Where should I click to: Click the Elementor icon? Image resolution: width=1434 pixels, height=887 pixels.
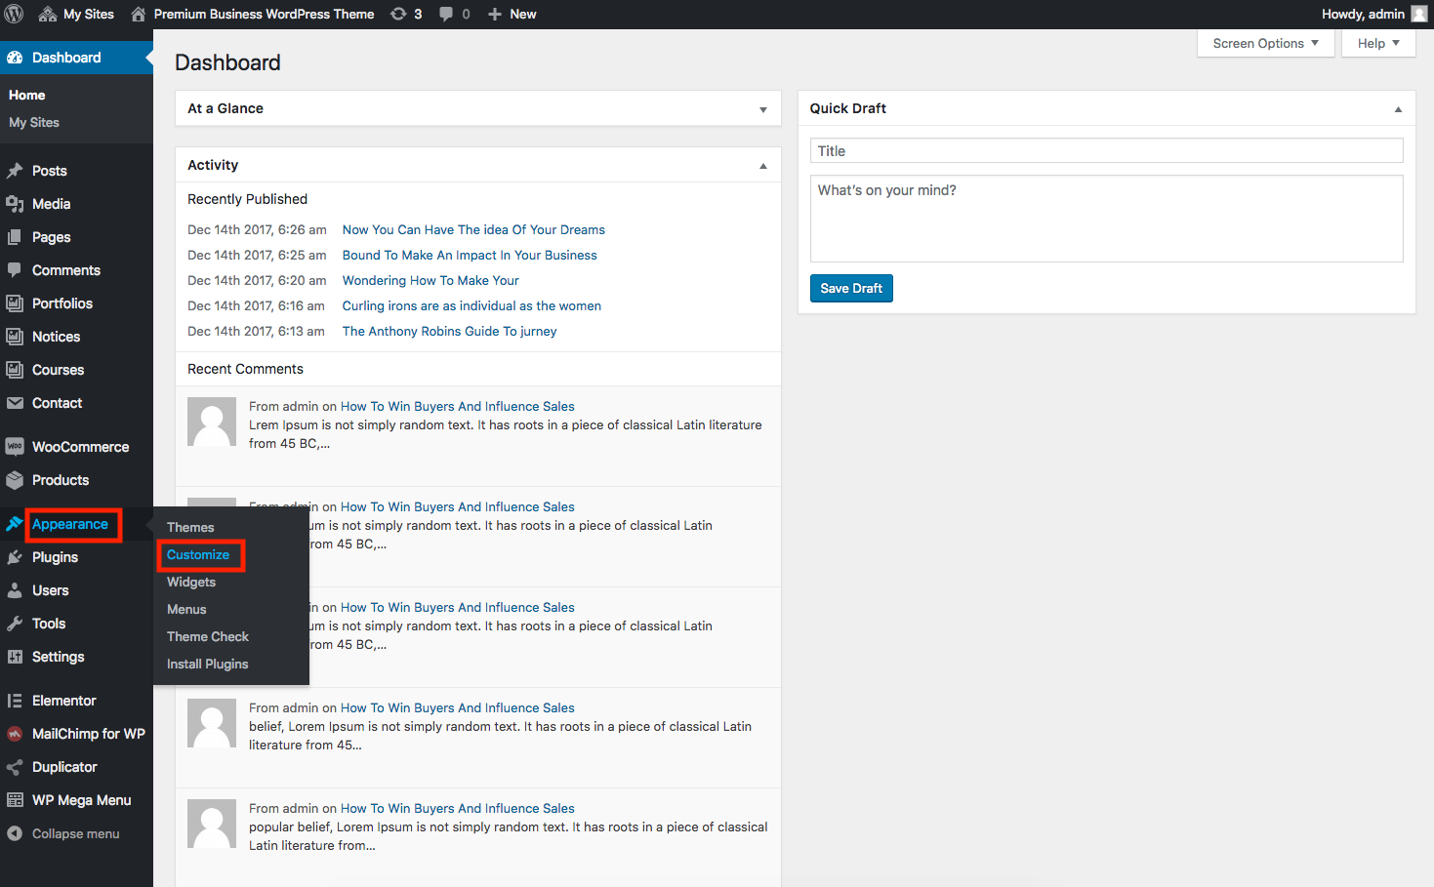point(15,701)
